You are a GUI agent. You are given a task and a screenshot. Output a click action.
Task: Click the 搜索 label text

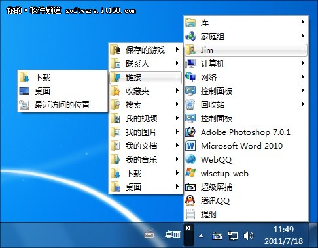point(133,105)
